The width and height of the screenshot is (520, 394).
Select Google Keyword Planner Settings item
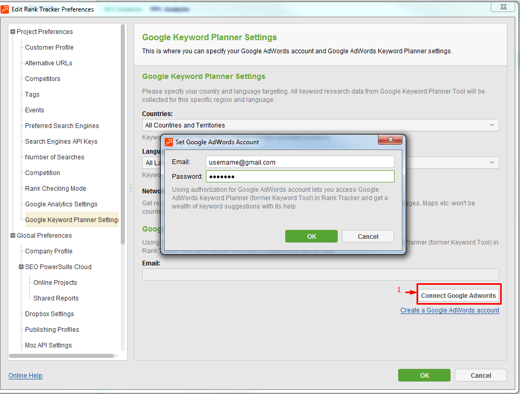[72, 220]
